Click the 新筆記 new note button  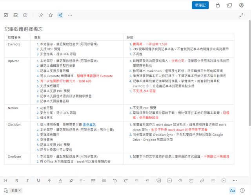(x=201, y=5)
